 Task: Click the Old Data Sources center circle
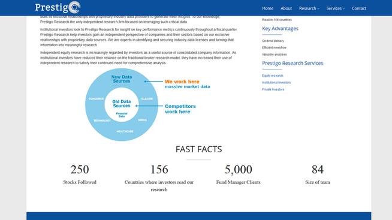[x=122, y=104]
